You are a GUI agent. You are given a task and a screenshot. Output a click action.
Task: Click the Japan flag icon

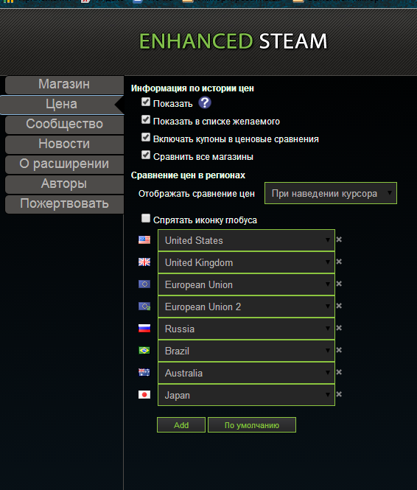pyautogui.click(x=144, y=395)
